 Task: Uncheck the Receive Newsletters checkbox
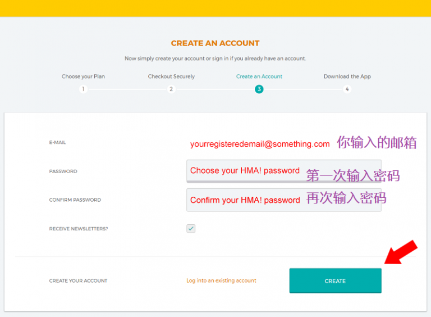191,228
